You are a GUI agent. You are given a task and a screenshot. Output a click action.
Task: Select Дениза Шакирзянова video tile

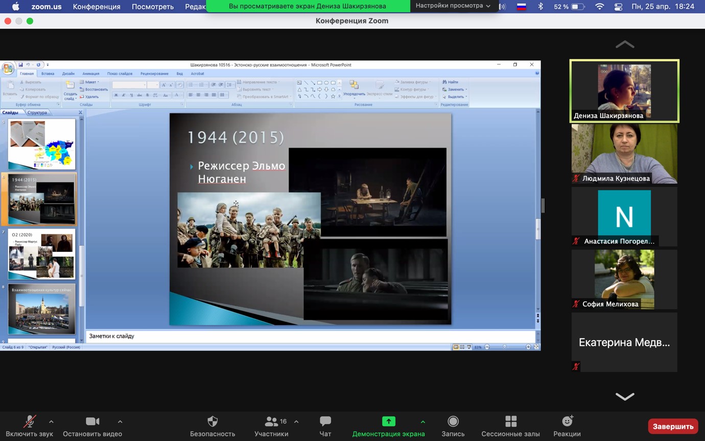[624, 91]
